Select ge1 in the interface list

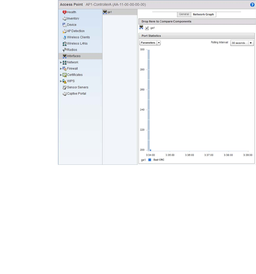[120, 12]
